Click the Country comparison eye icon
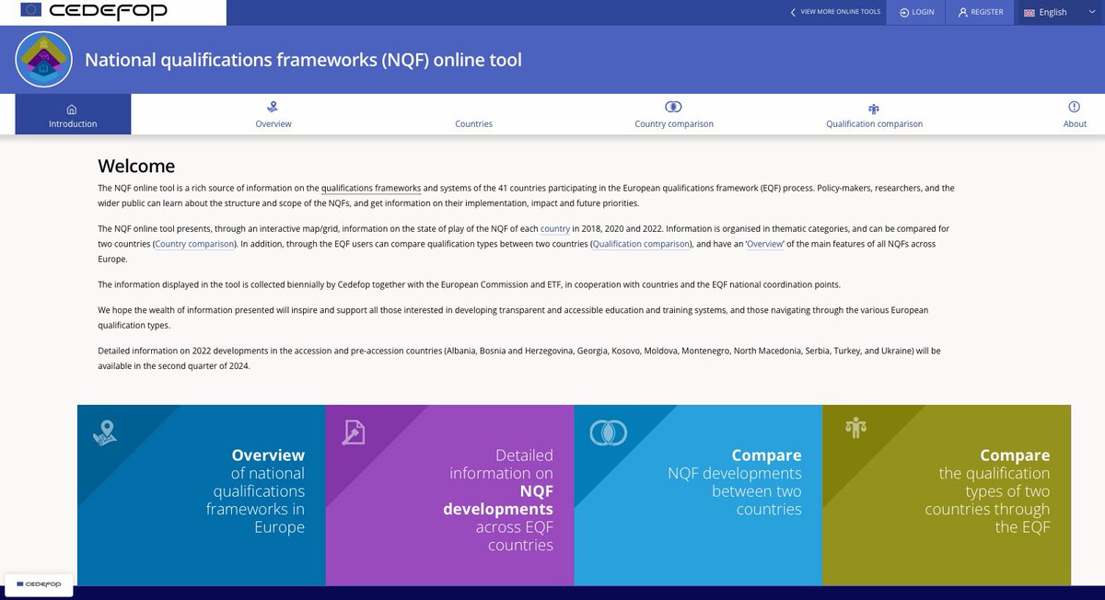Screen dimensions: 1105x600 [673, 106]
